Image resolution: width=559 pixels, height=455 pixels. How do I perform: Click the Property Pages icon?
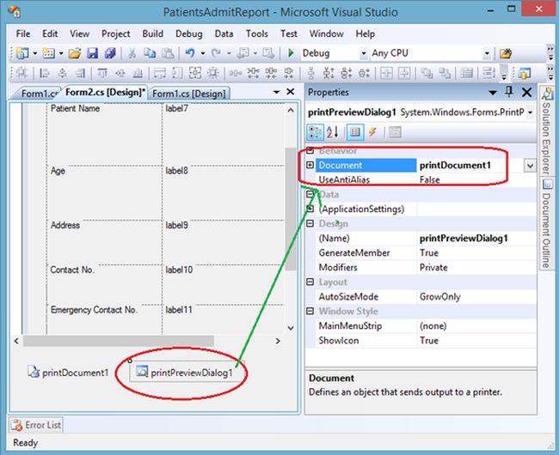point(395,132)
